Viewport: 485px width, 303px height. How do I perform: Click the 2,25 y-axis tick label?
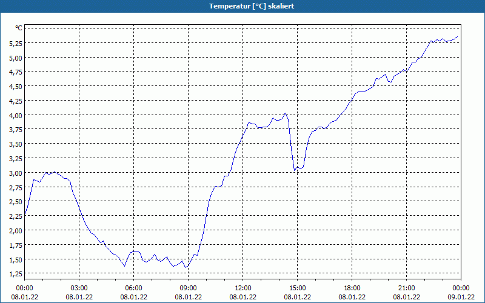[x=16, y=216]
